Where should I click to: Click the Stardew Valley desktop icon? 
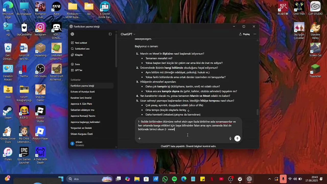tap(315, 31)
